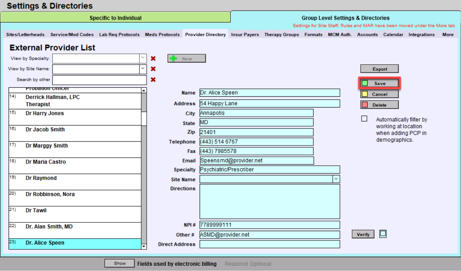Open the Specific to Individual tab
The width and height of the screenshot is (461, 271).
click(115, 18)
